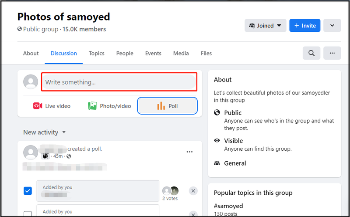Check the second poll option checkbox
350x217 pixels.
click(x=28, y=214)
